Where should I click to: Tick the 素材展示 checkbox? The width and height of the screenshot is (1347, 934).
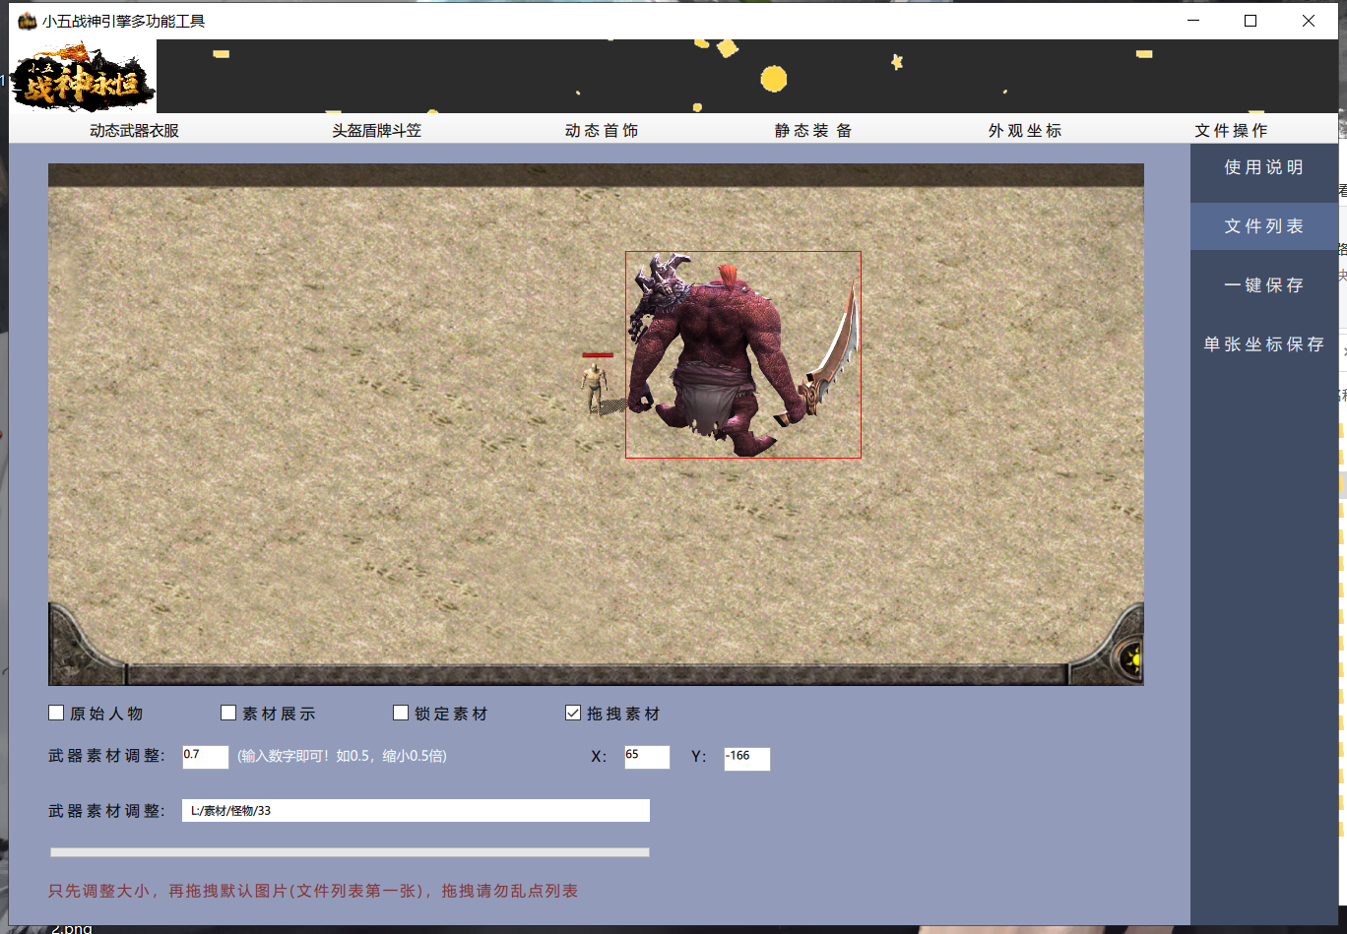[x=228, y=713]
